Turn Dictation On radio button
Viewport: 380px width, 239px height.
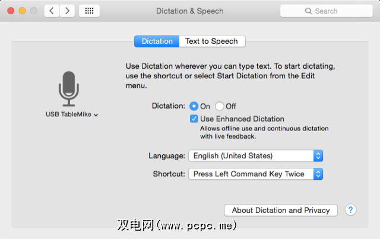pyautogui.click(x=194, y=106)
